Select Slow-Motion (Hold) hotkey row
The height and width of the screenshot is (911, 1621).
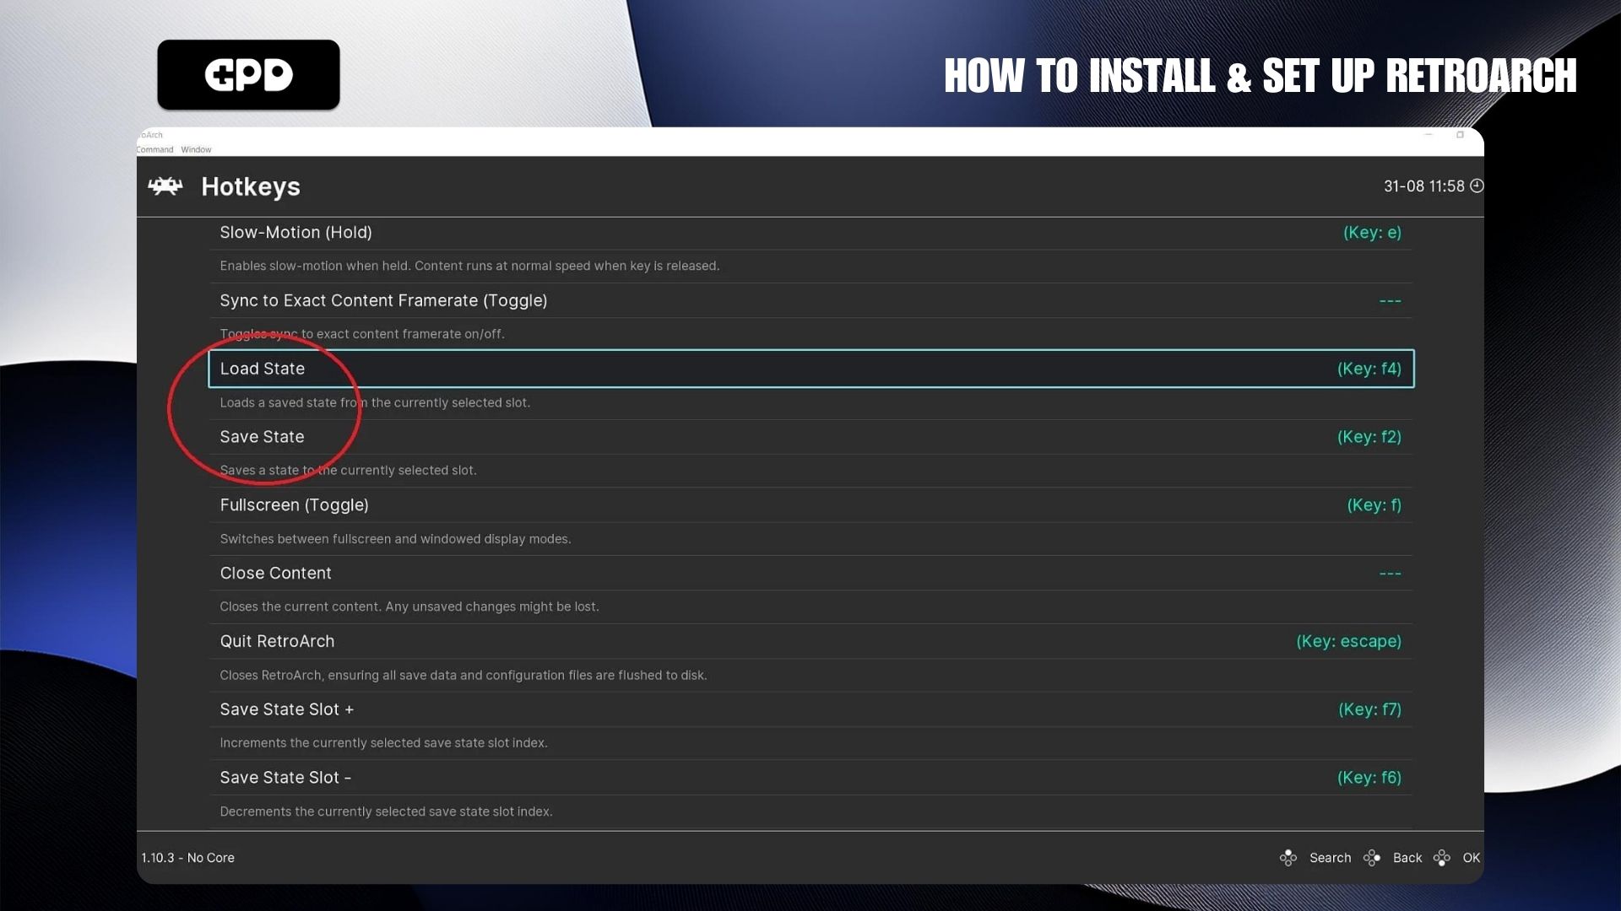(295, 233)
